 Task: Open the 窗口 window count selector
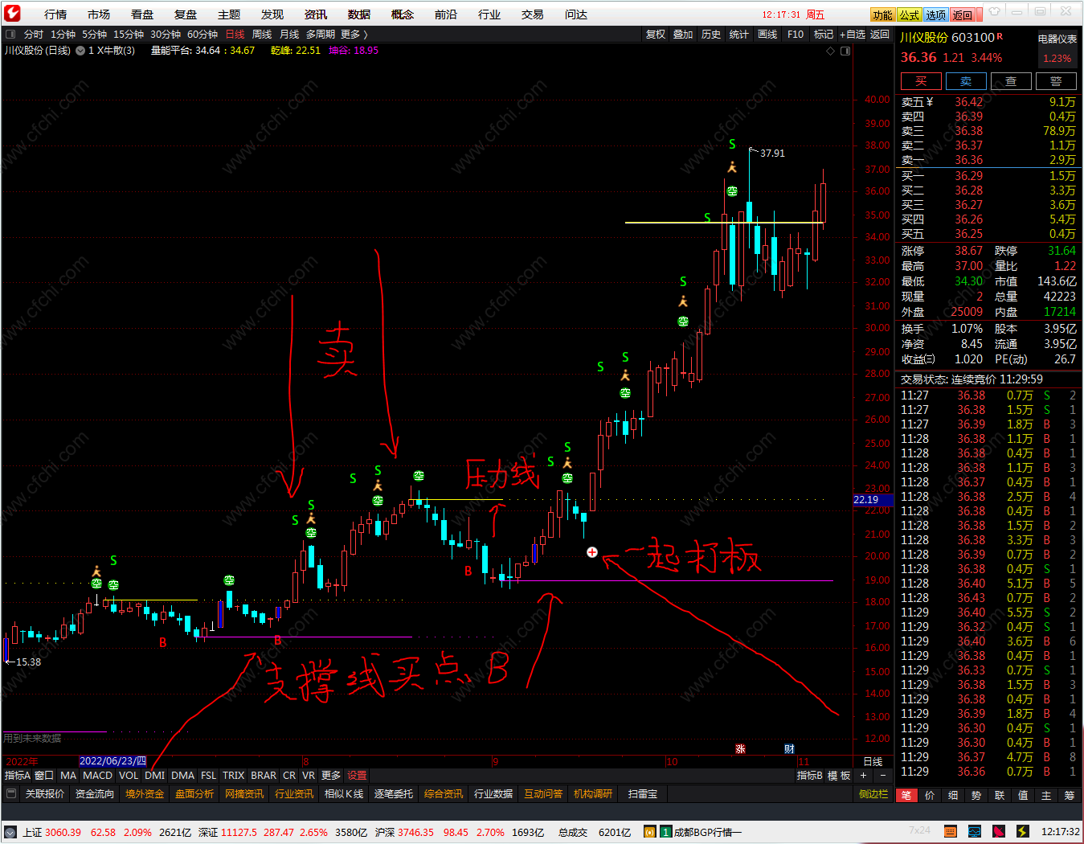pos(44,776)
